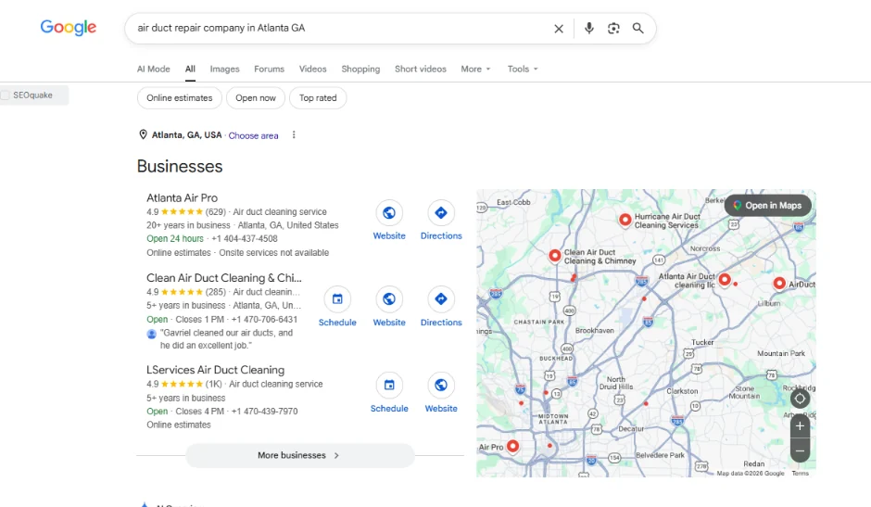Start voice search with microphone icon

(x=588, y=29)
